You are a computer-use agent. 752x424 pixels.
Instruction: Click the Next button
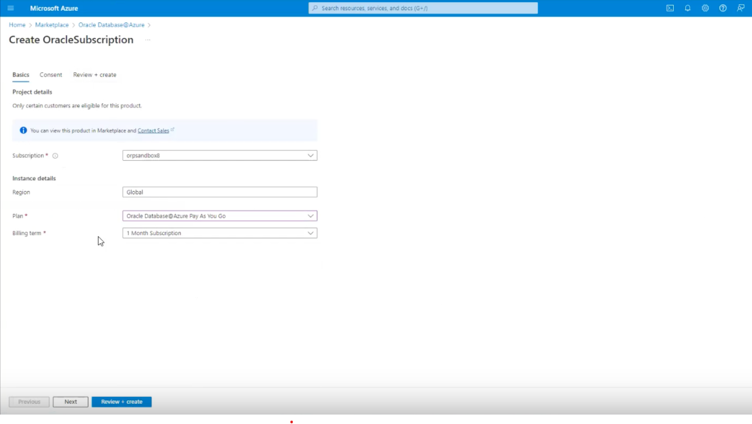[70, 401]
